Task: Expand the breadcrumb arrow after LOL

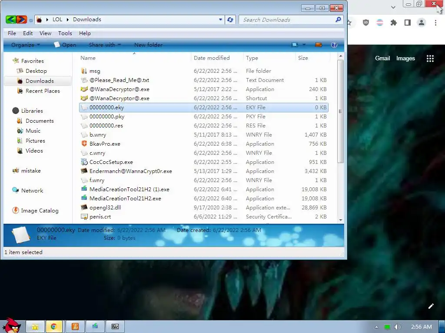Action: [x=68, y=20]
